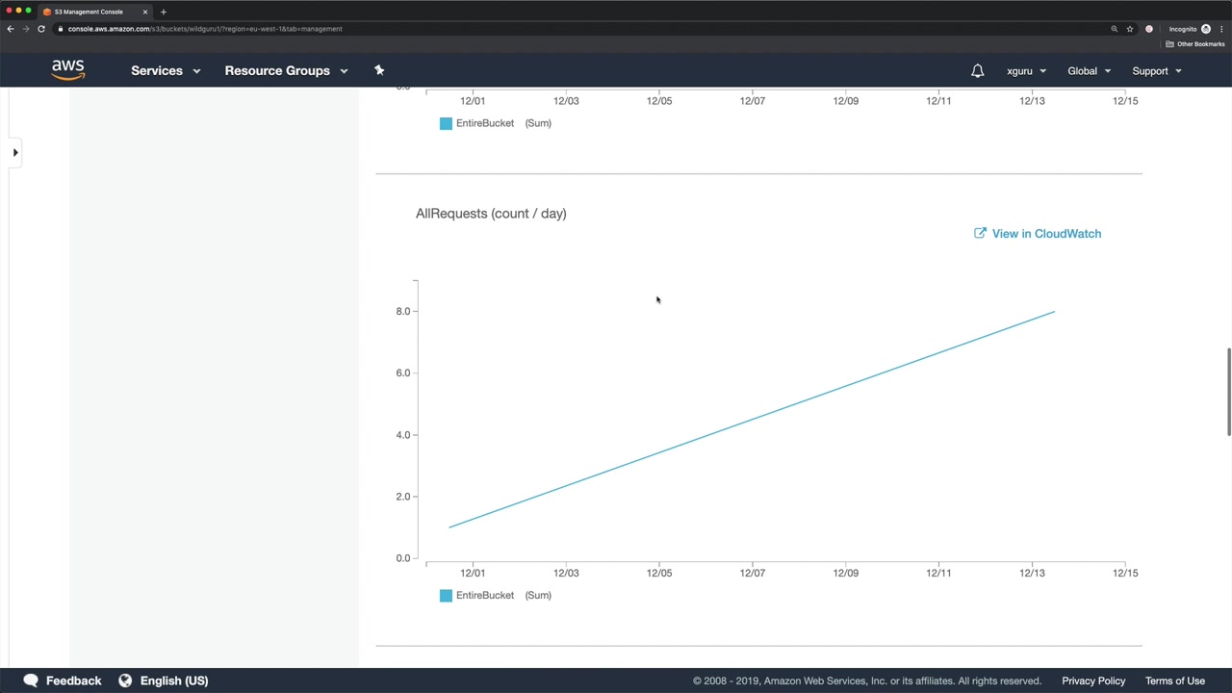This screenshot has height=693, width=1232.
Task: Click the language globe icon
Action: click(x=125, y=680)
